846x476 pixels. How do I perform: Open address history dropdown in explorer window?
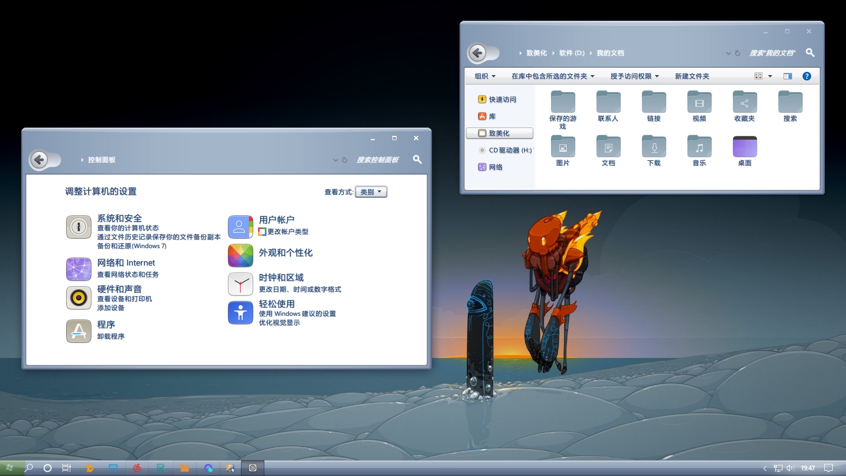click(728, 53)
